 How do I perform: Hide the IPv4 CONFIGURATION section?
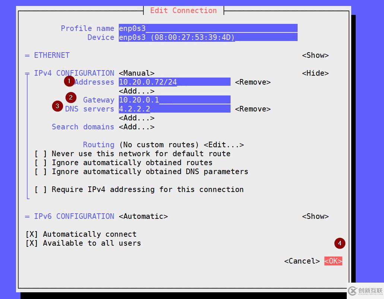(x=315, y=73)
